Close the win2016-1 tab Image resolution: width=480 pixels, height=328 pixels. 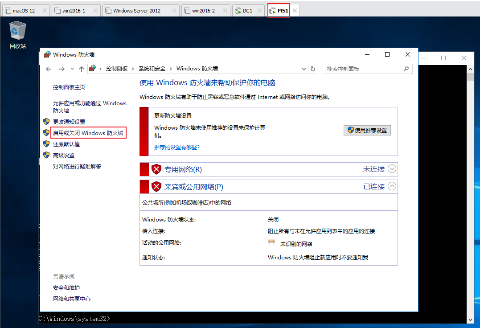[x=95, y=10]
